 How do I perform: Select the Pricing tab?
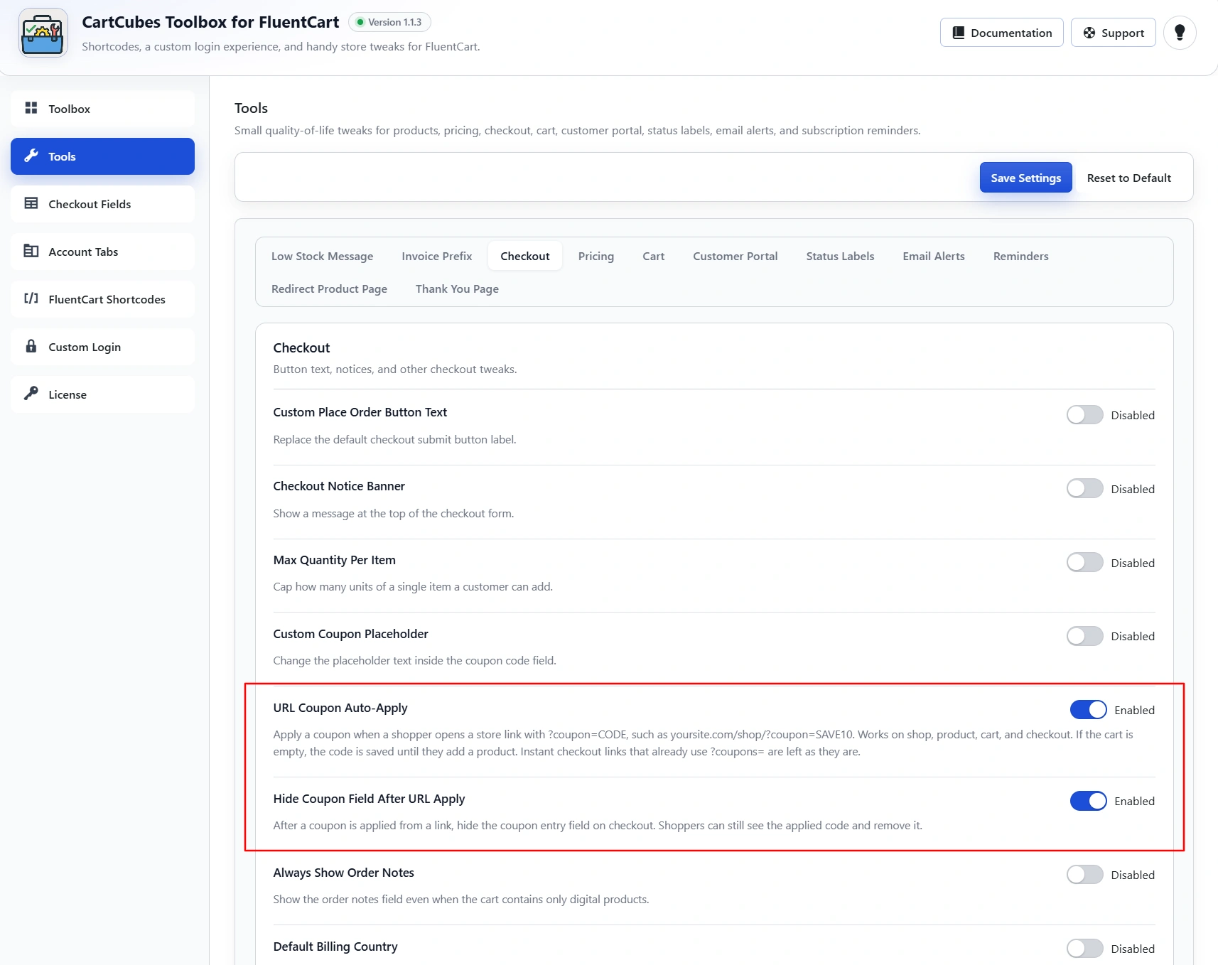pos(596,256)
